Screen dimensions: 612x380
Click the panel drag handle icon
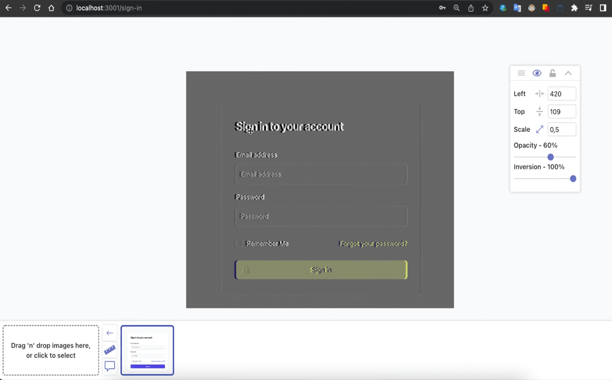coord(521,73)
